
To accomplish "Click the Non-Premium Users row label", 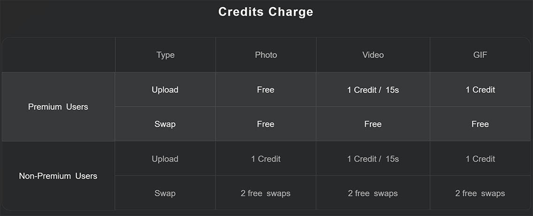I will [58, 176].
